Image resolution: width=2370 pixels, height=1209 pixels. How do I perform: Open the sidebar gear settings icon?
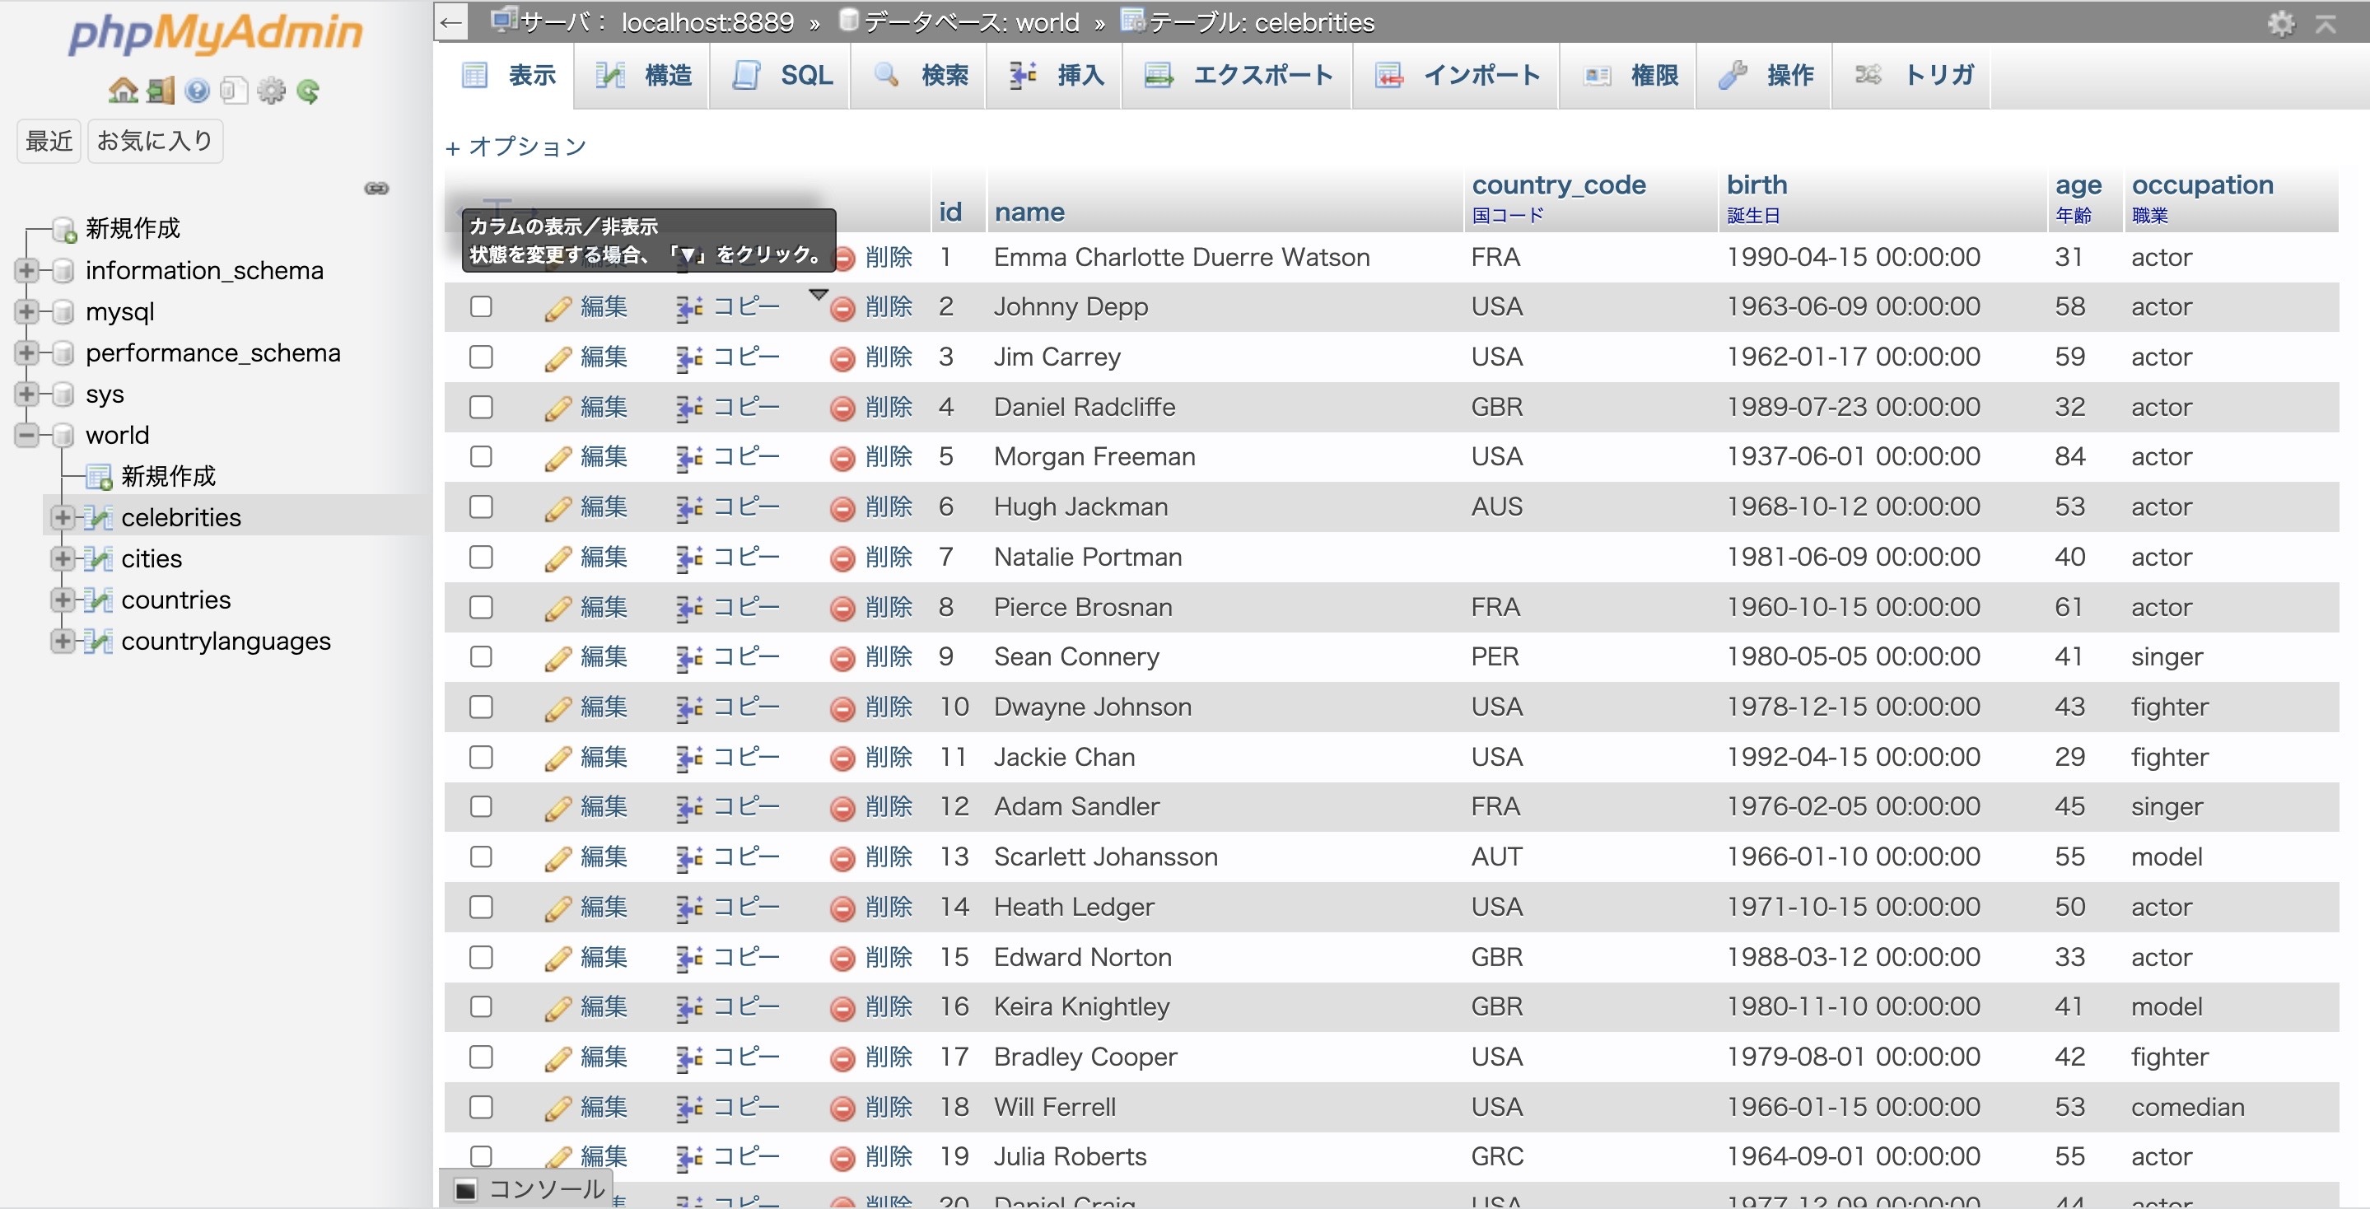click(272, 90)
